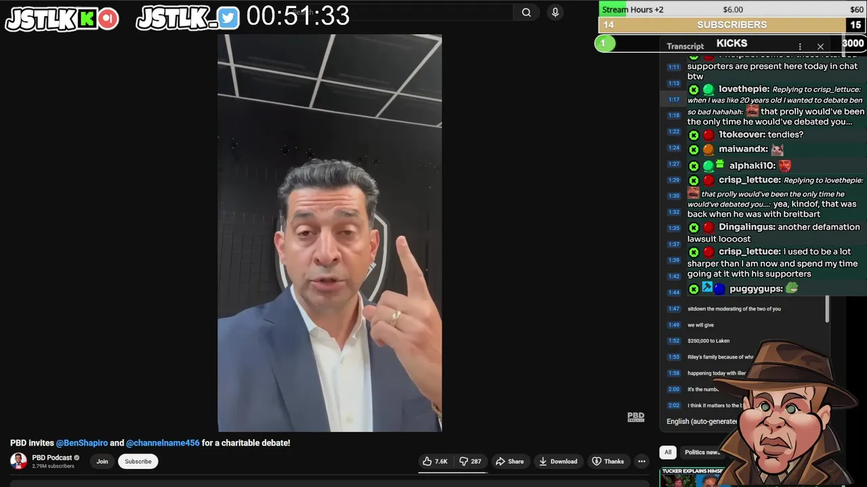Click chat username lovethepie

[x=744, y=89]
